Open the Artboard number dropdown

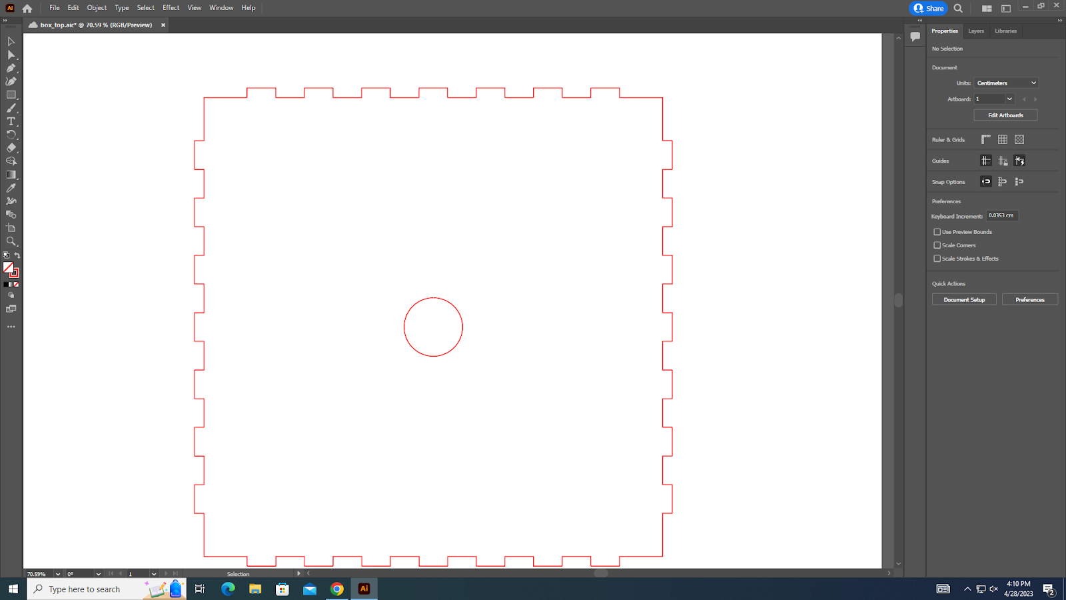coord(1009,99)
